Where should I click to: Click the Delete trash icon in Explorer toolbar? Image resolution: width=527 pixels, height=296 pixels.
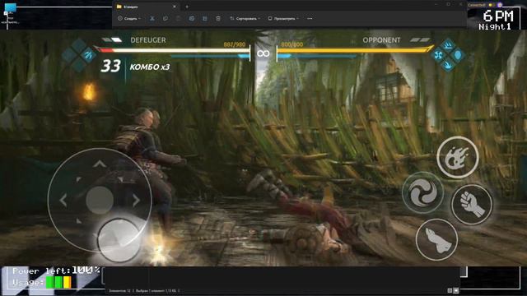tap(218, 18)
